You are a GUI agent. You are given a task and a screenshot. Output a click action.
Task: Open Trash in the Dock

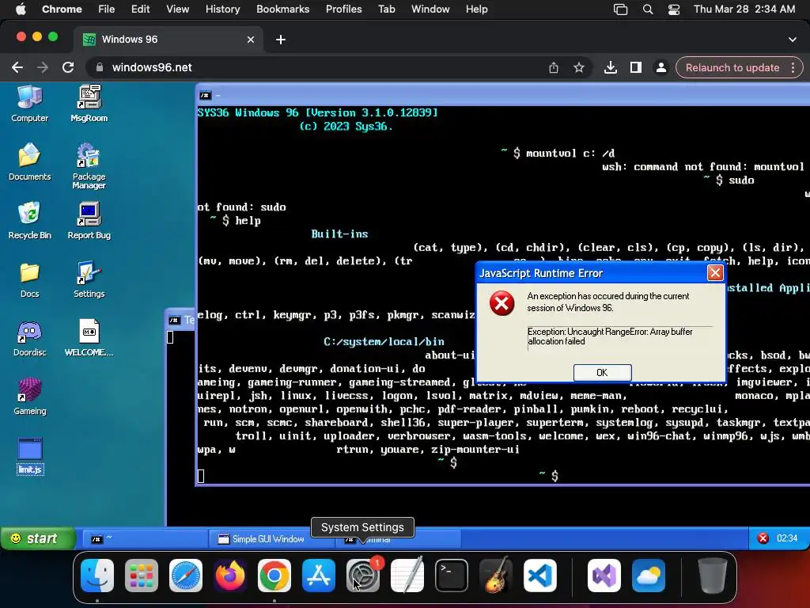(x=713, y=576)
